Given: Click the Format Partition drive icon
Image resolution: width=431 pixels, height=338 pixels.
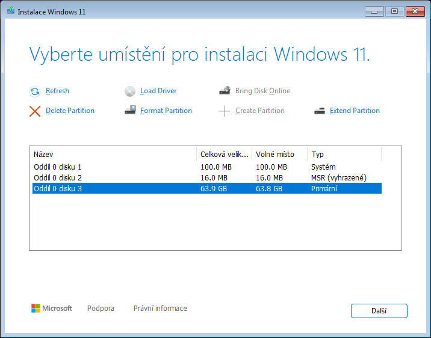Looking at the screenshot, I should click(x=130, y=110).
